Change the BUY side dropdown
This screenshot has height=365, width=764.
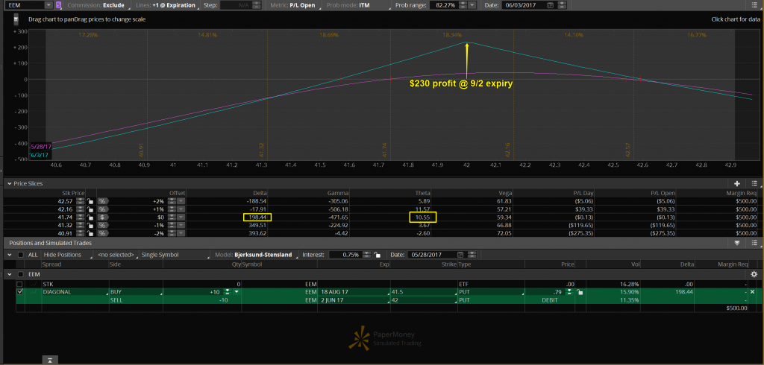(x=136, y=292)
